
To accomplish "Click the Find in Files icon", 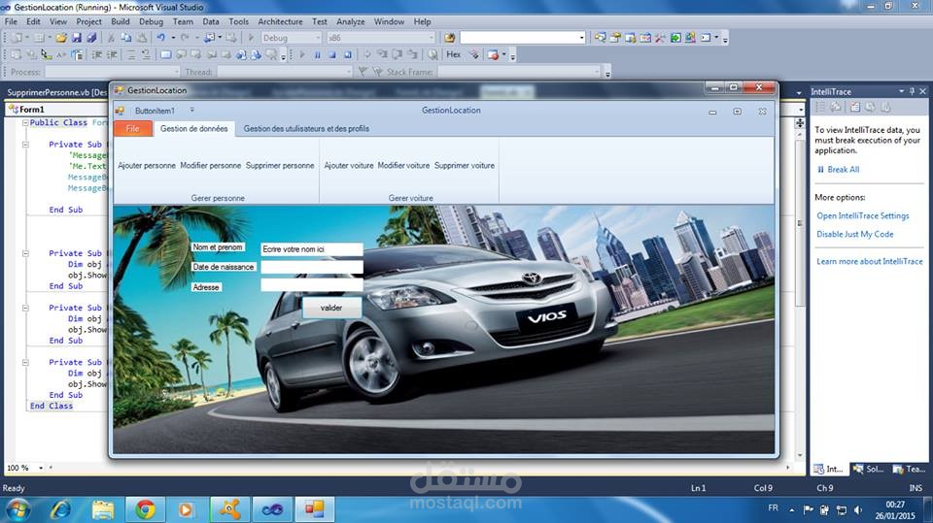I will point(449,38).
